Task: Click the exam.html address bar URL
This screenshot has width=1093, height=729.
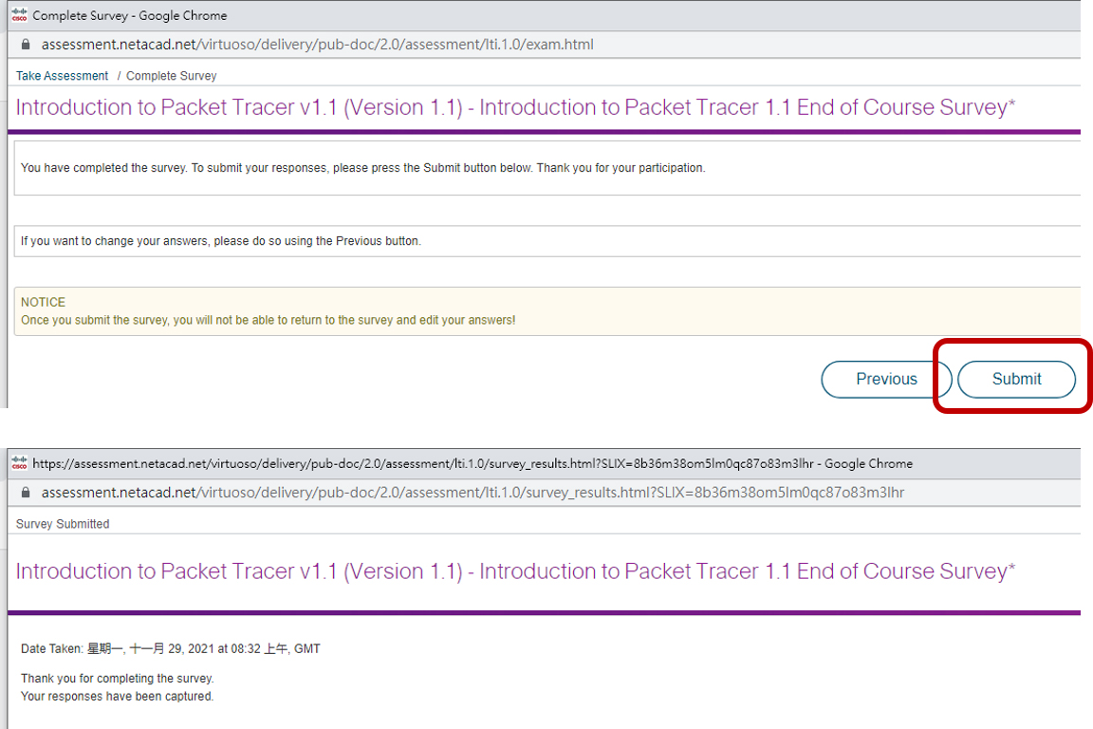Action: tap(317, 45)
